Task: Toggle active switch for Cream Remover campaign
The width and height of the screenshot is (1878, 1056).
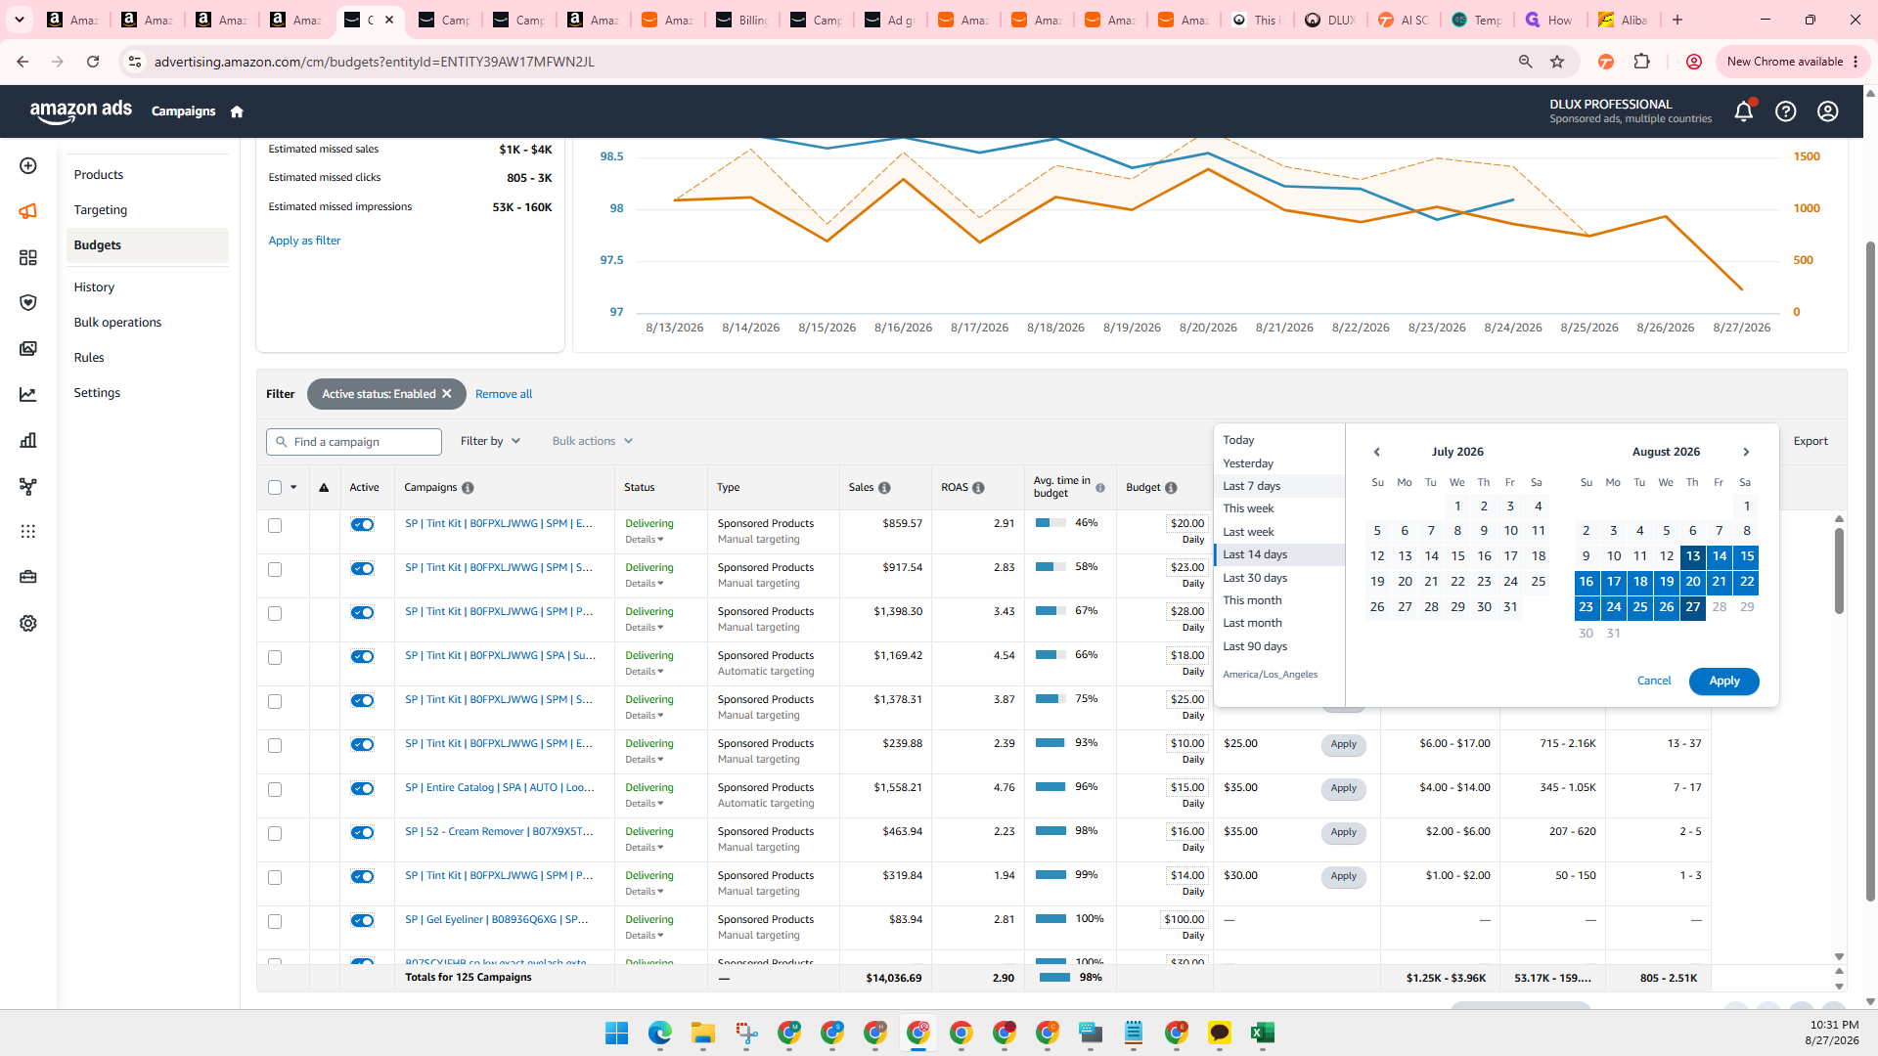Action: [362, 832]
